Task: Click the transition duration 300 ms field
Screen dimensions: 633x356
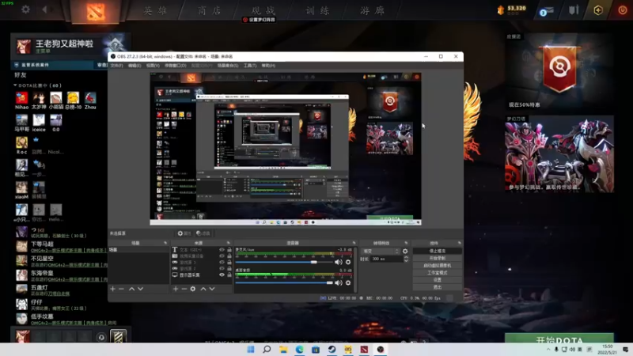Action: (387, 259)
